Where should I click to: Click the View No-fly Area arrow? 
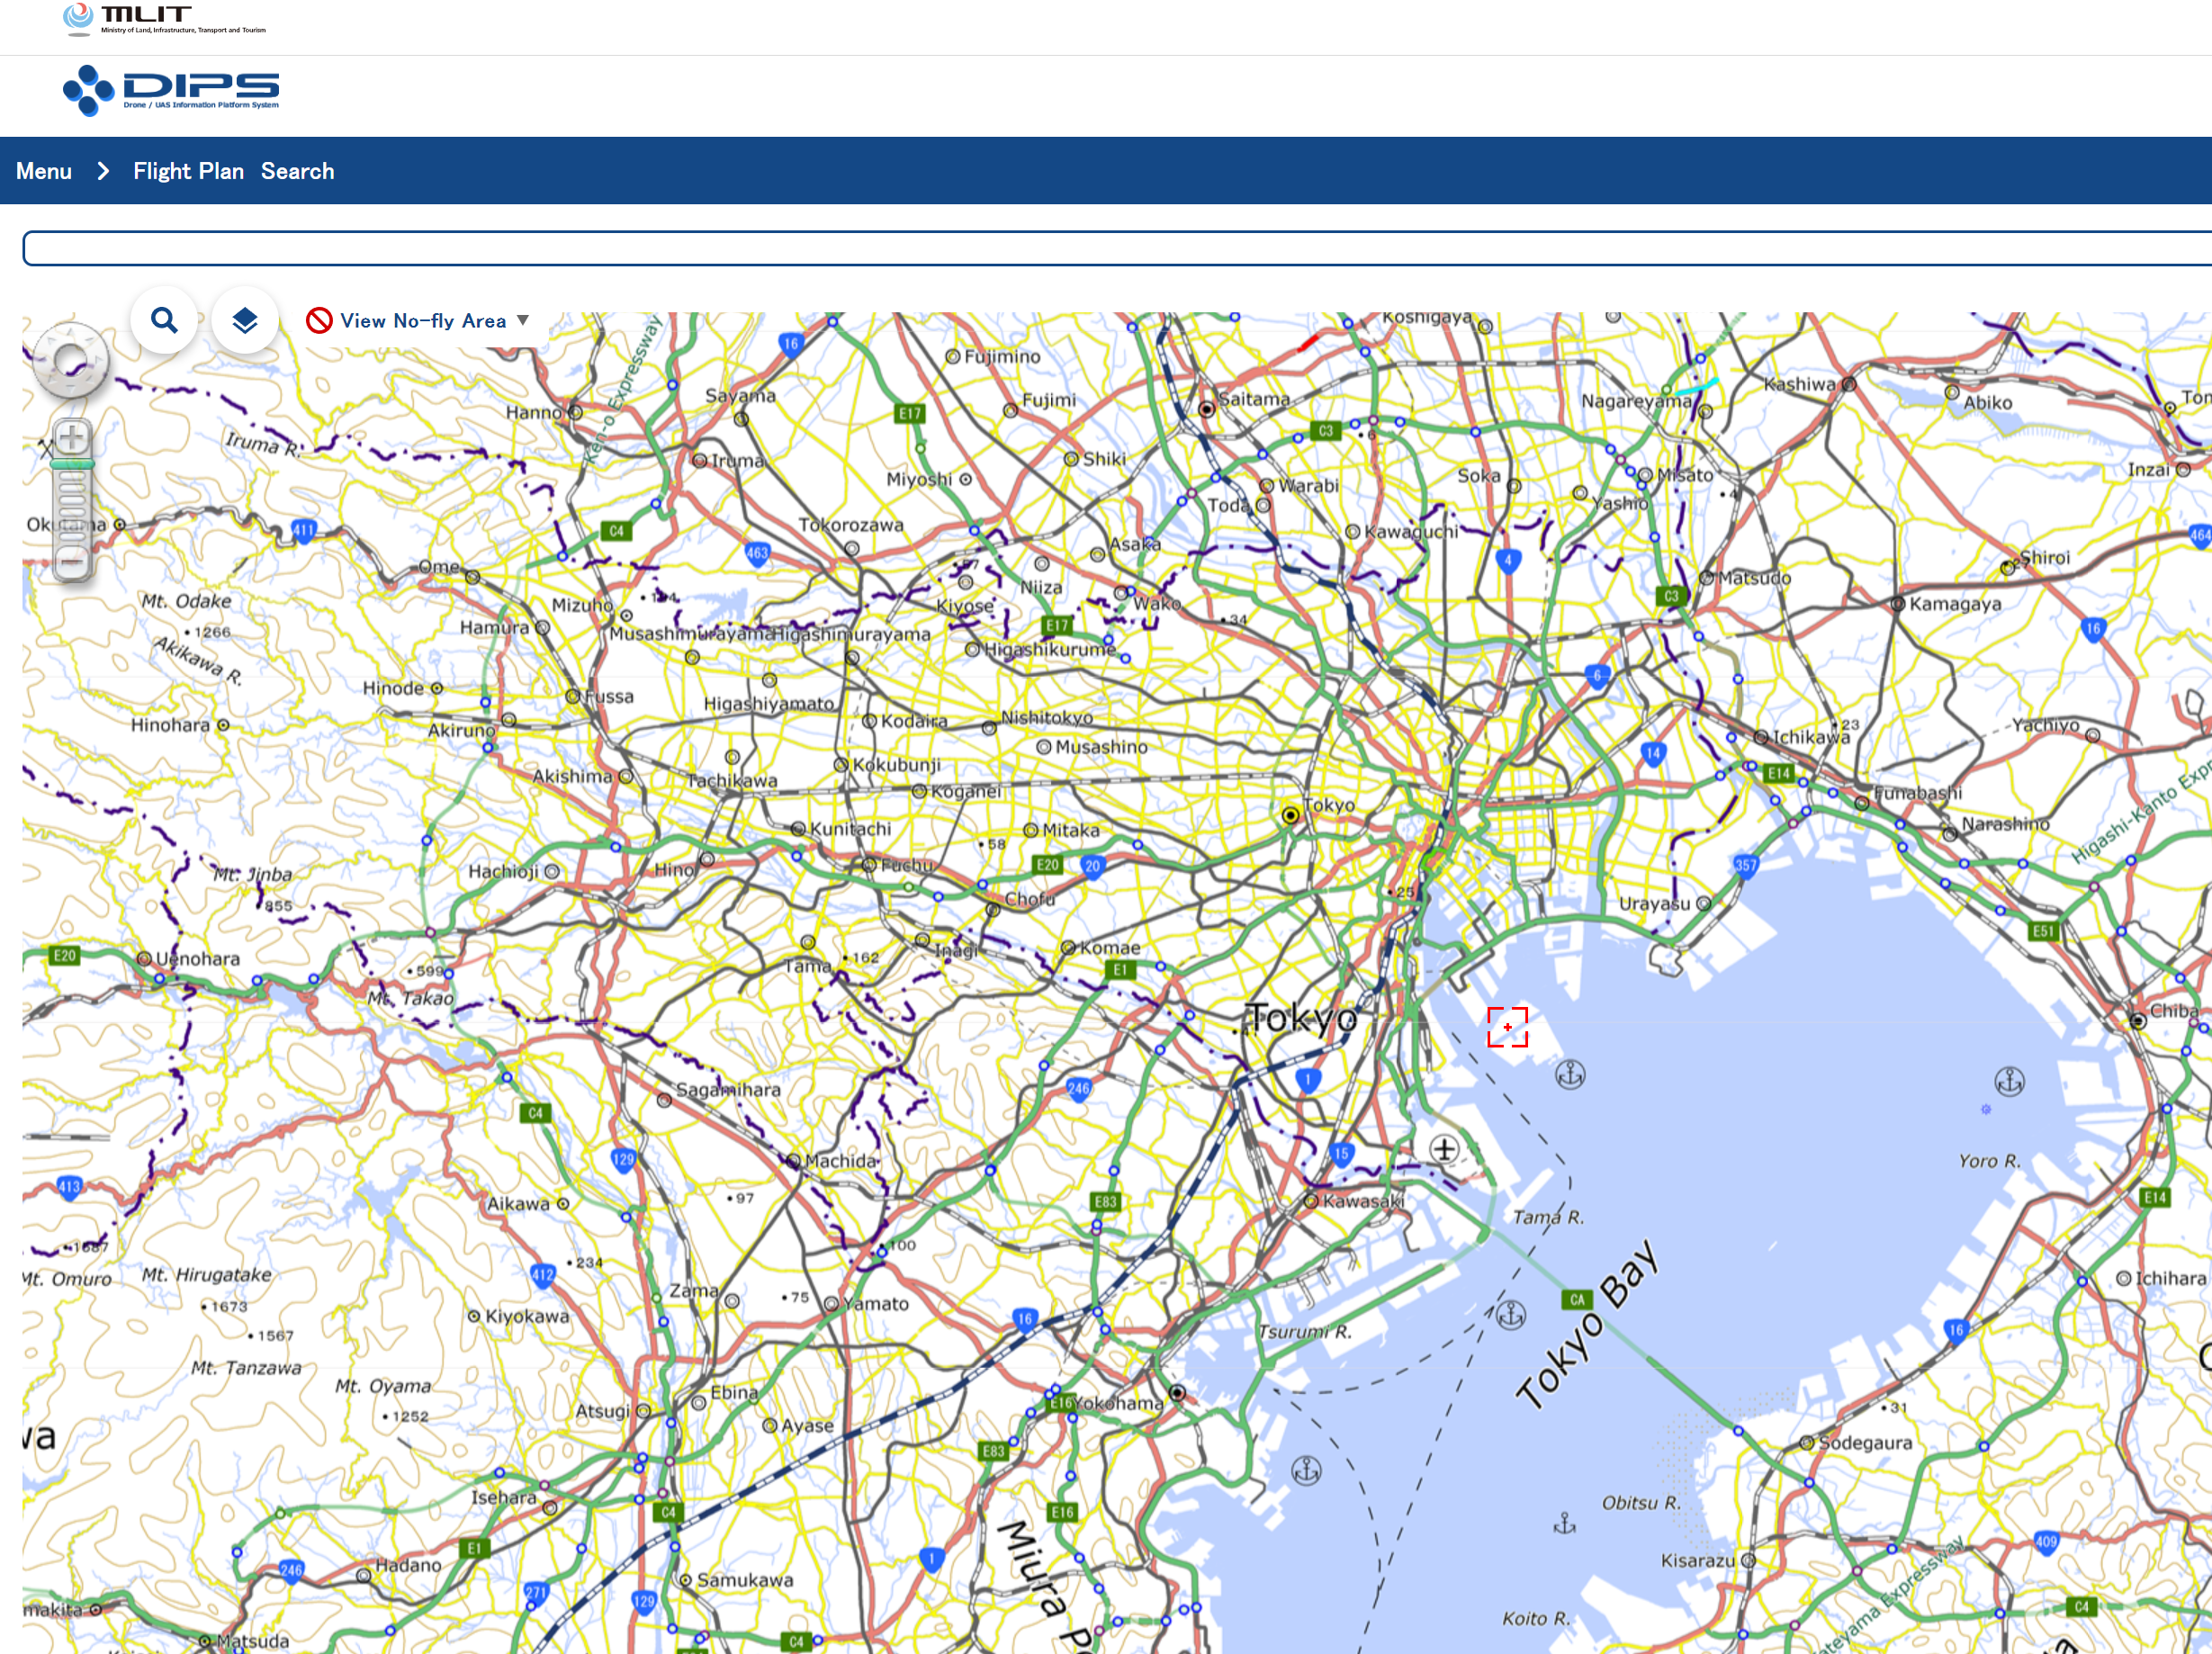522,320
